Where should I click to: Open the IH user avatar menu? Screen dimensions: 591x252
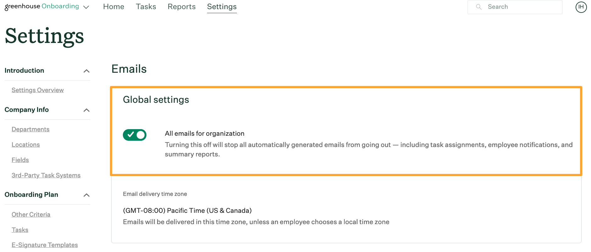[581, 7]
